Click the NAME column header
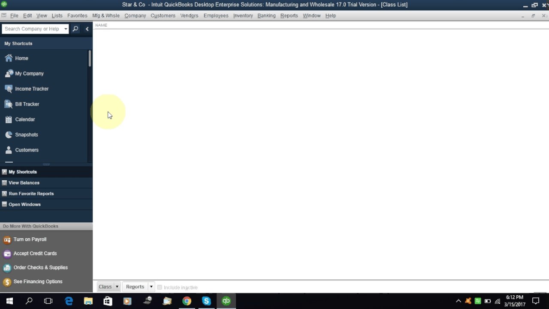Image resolution: width=549 pixels, height=309 pixels. [x=101, y=25]
